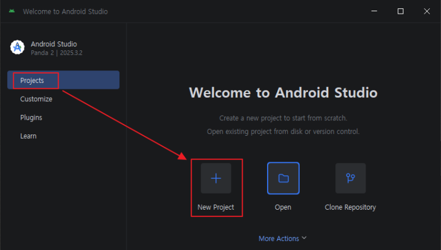The width and height of the screenshot is (441, 250).
Task: Close the Welcome to Android Studio window
Action: tap(427, 11)
